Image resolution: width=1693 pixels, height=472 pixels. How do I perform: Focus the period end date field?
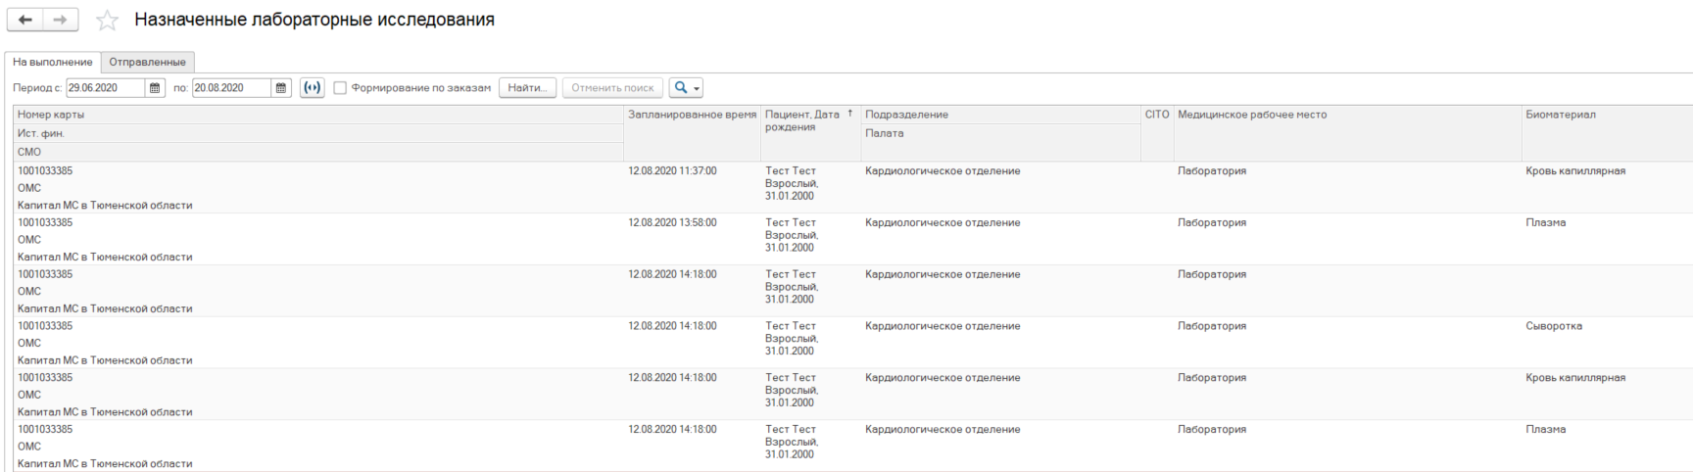(x=230, y=88)
